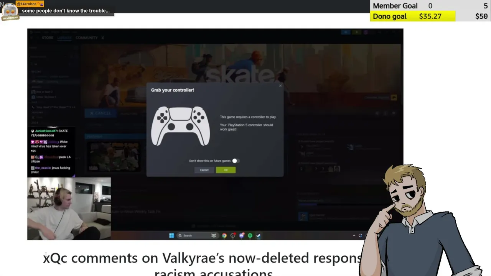
Task: Click 'some people don't know the trouble...' message
Action: coord(66,11)
